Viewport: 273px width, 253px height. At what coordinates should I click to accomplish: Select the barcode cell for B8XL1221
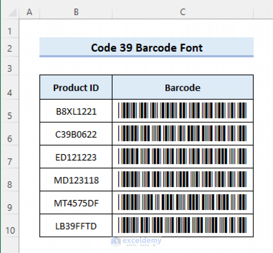[x=183, y=111]
